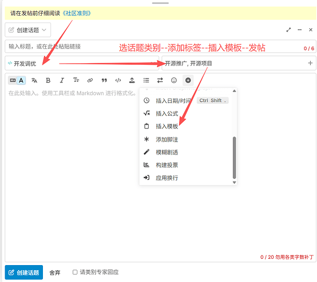Click the dropdown menu scrollbar thumb
Viewport: 317px width, 282px height.
pos(235,157)
